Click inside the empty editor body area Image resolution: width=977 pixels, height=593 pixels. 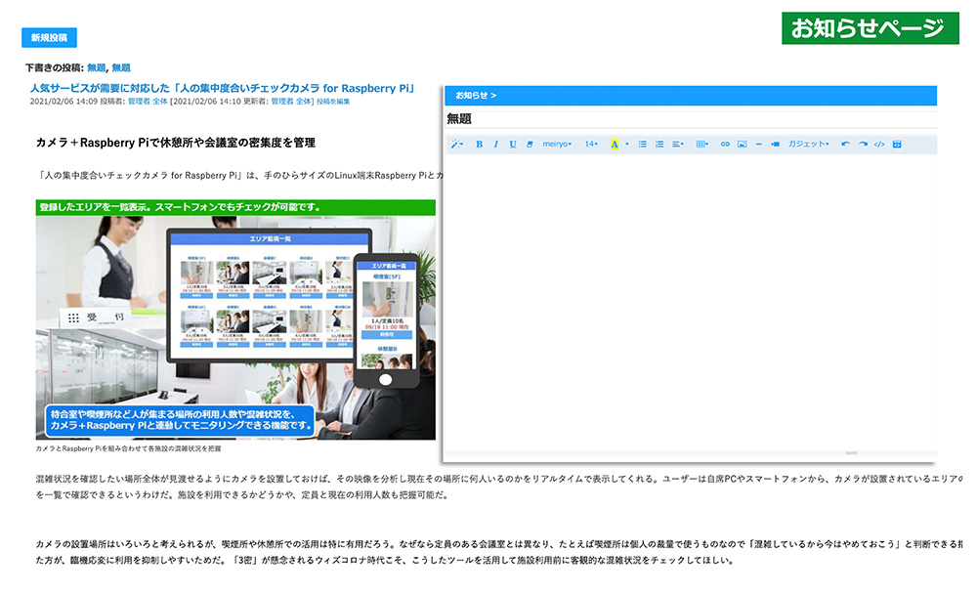(691, 302)
